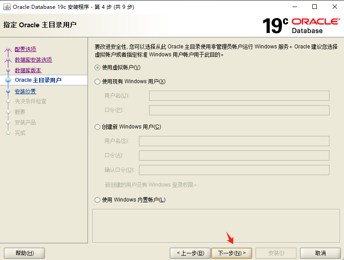The width and height of the screenshot is (344, 260).
Task: Click the disabled 安装(I) button
Action: (x=276, y=253)
